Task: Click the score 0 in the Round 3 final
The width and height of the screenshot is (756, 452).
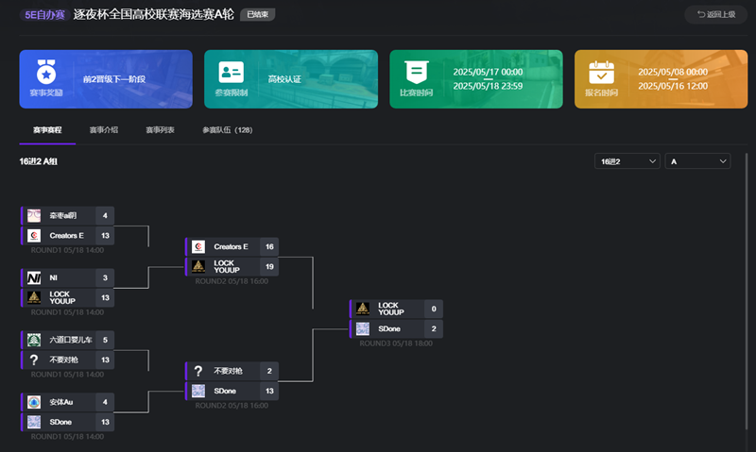Action: [434, 309]
